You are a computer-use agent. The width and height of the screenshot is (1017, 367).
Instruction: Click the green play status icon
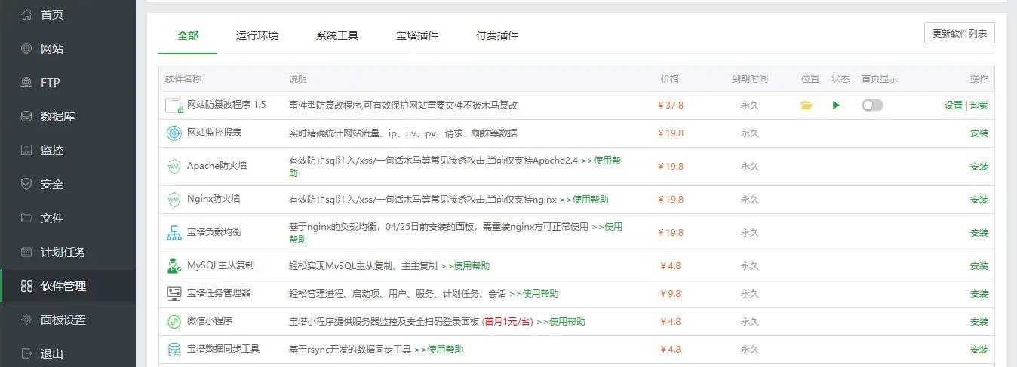(x=836, y=106)
